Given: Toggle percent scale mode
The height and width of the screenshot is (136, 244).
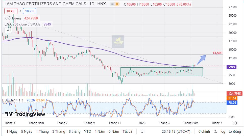Looking at the screenshot, I should coord(215,131).
